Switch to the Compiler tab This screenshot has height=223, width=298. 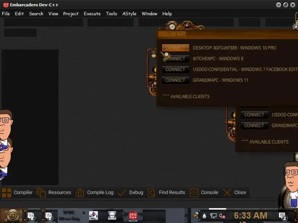17,193
